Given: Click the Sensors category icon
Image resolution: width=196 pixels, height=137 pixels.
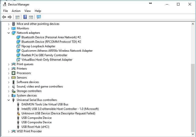Looking at the screenshot, I should 13,78.
